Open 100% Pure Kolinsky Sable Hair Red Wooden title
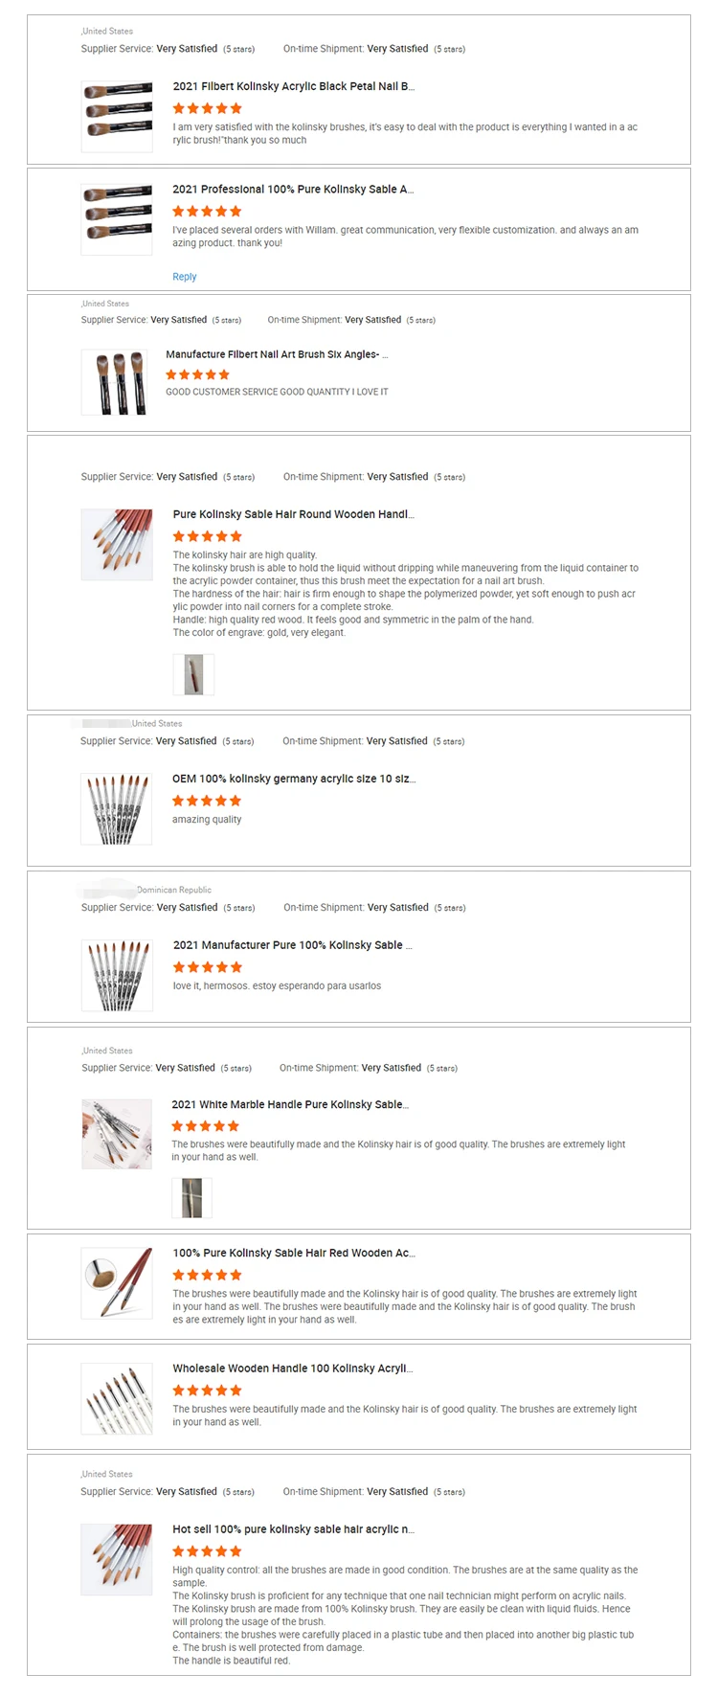Image resolution: width=718 pixels, height=1697 pixels. click(293, 1253)
